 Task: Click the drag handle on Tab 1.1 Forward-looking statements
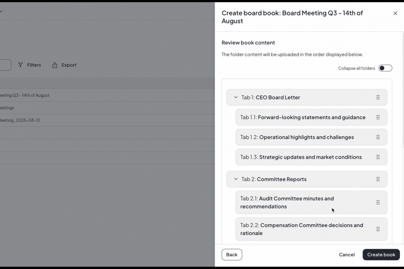point(378,117)
